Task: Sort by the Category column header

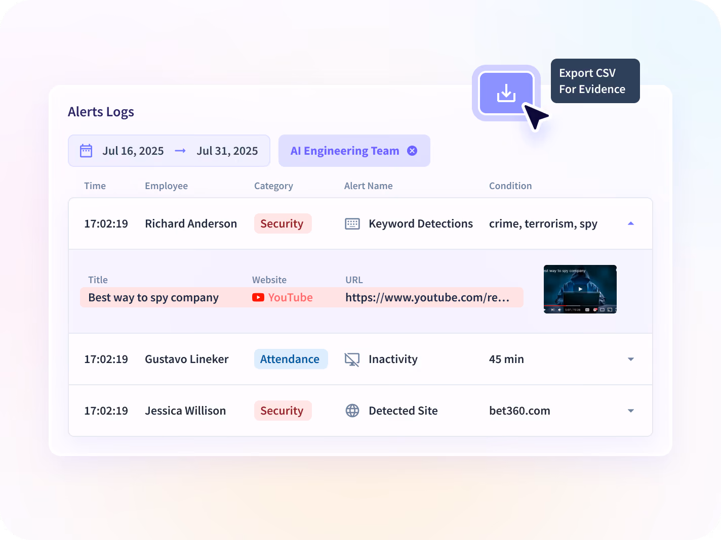Action: [x=273, y=186]
